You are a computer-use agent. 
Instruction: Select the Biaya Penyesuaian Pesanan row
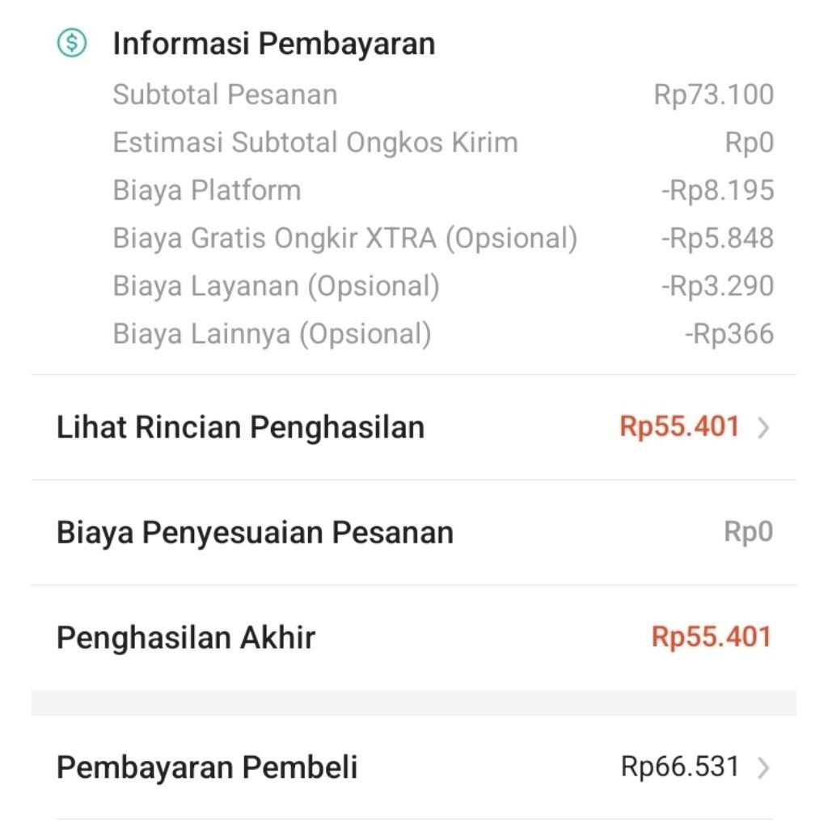[x=413, y=532]
